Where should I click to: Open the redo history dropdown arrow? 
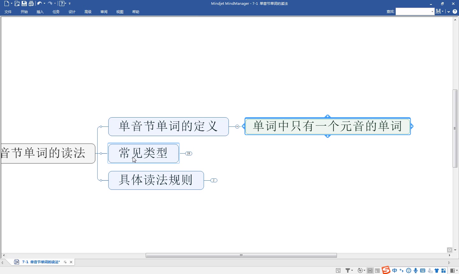coord(55,4)
